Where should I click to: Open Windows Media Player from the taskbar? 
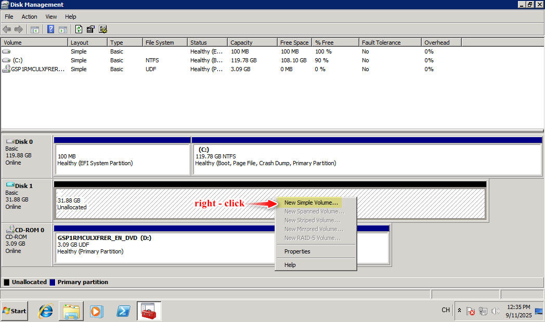(97, 311)
